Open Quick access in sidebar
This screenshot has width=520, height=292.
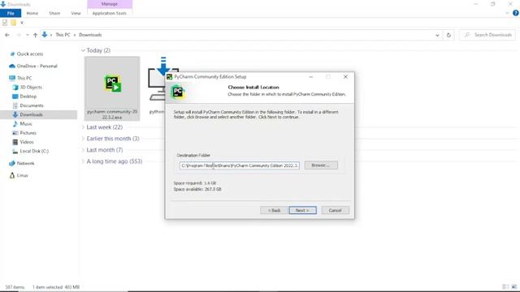(30, 54)
